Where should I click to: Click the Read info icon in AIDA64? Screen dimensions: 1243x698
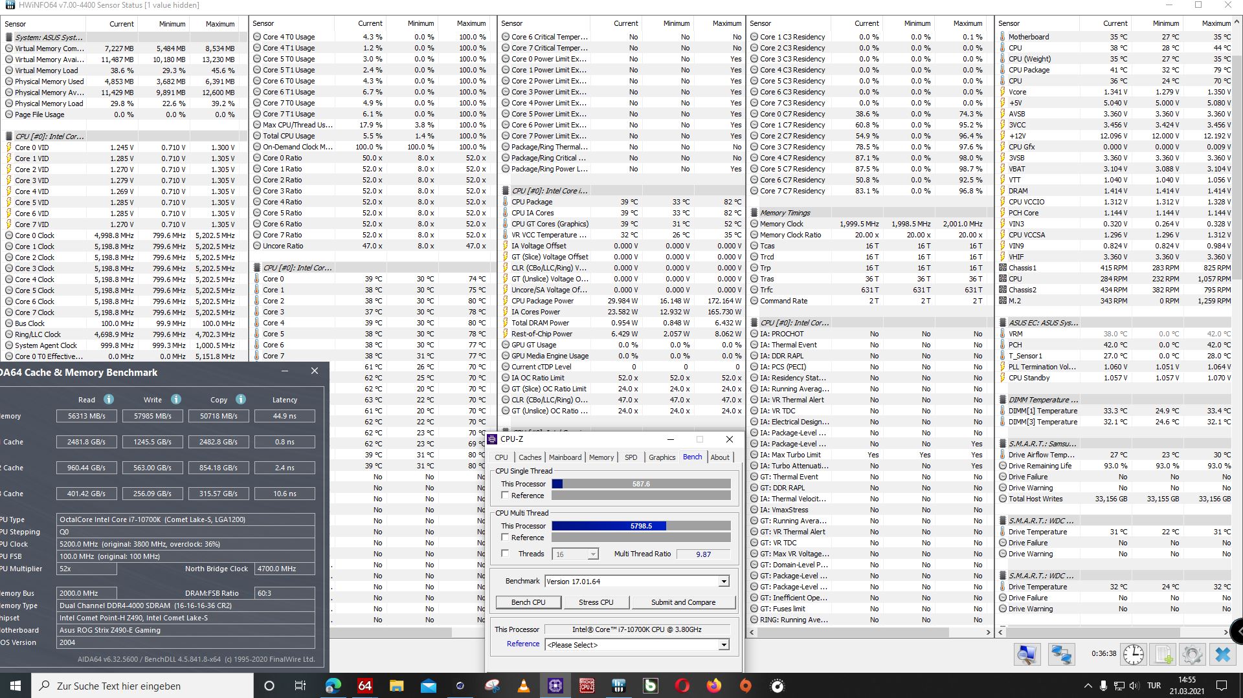click(109, 399)
